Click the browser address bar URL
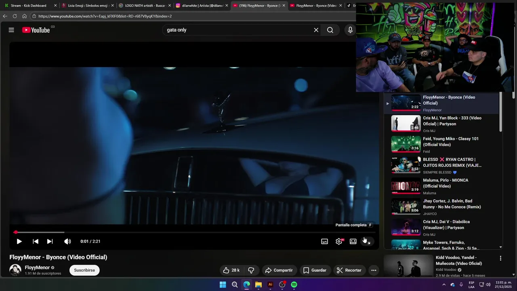Image resolution: width=517 pixels, height=291 pixels. pos(105,16)
